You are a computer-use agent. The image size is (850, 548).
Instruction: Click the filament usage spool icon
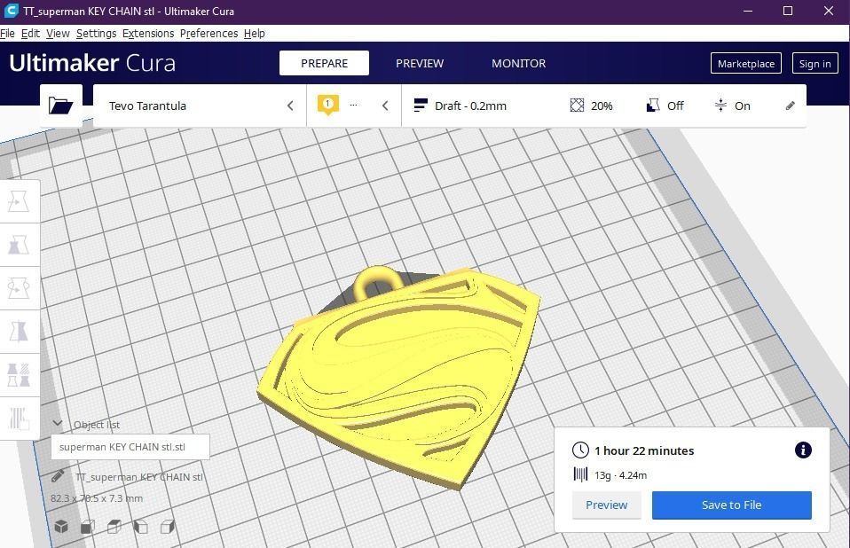click(x=580, y=474)
